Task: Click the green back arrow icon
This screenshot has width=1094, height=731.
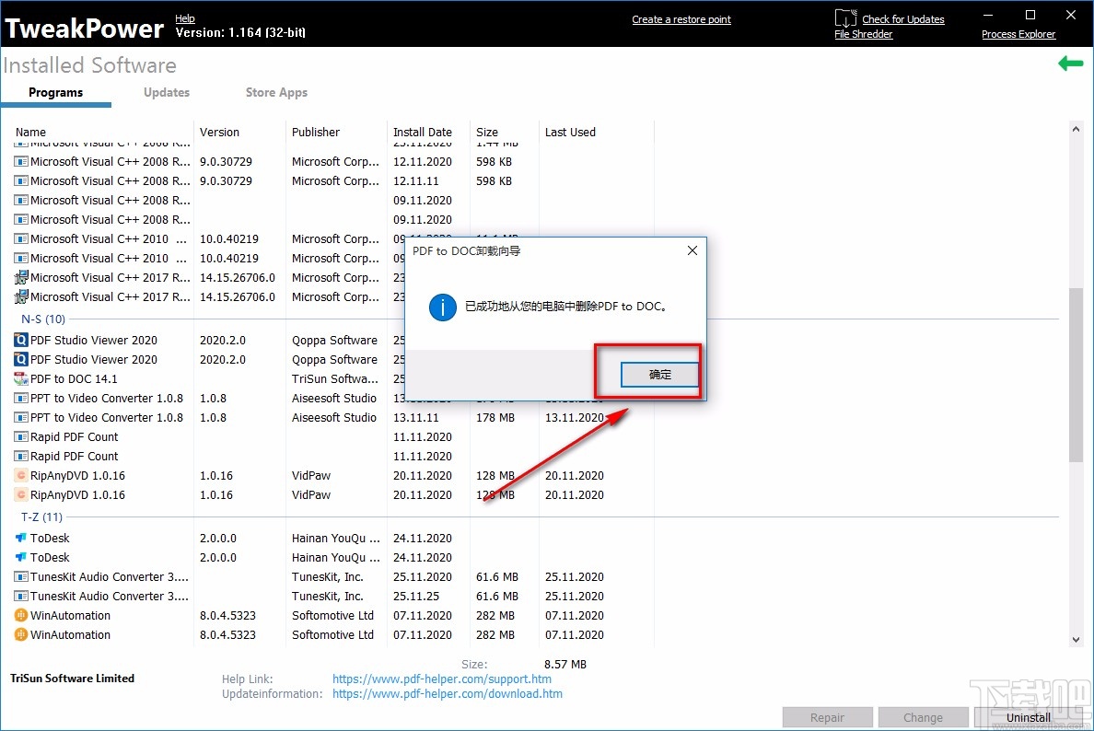Action: (x=1070, y=64)
